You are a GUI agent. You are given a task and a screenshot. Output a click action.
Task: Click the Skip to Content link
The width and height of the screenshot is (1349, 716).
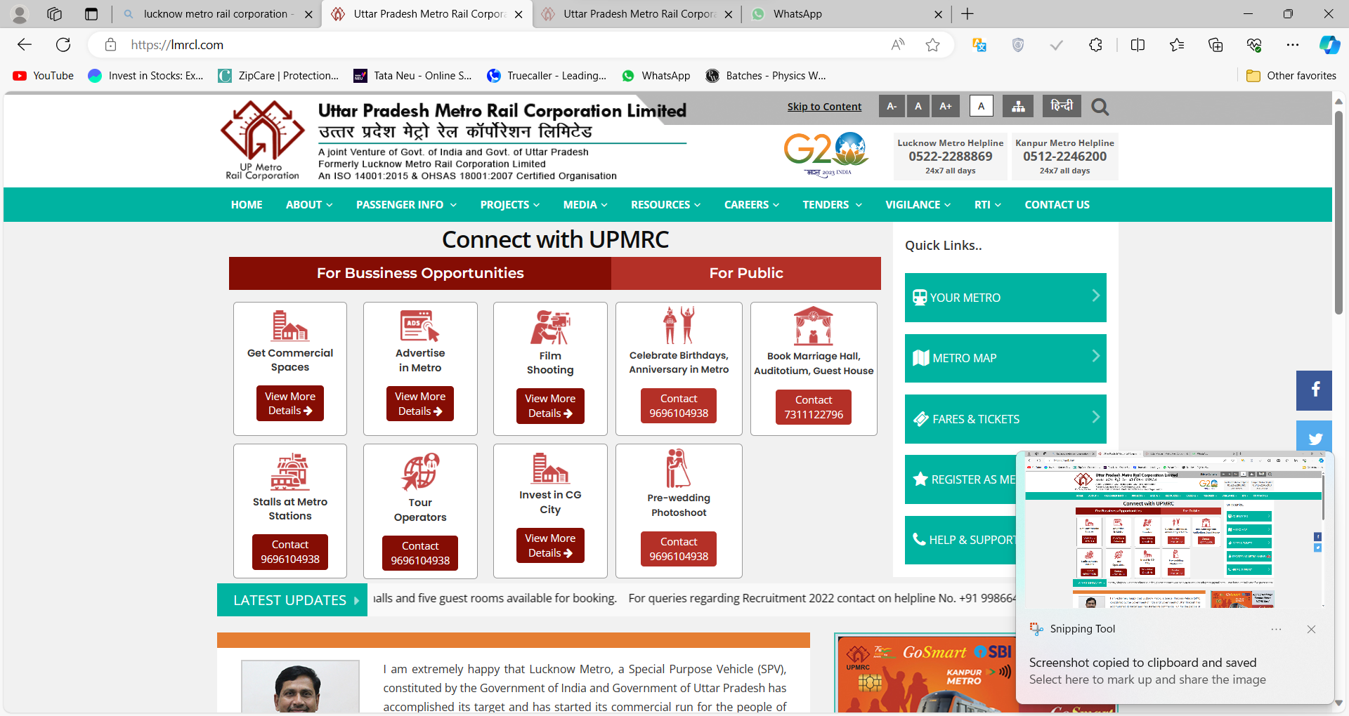click(x=824, y=107)
